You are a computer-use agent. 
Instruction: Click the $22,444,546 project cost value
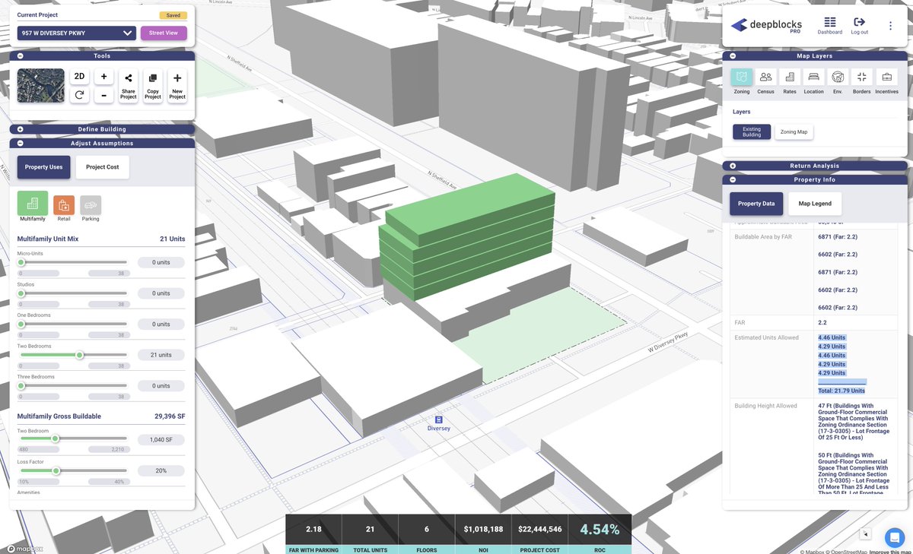click(540, 530)
